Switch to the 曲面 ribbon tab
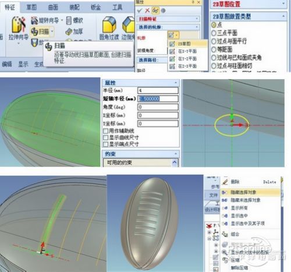291x272 pixels. [x=53, y=7]
